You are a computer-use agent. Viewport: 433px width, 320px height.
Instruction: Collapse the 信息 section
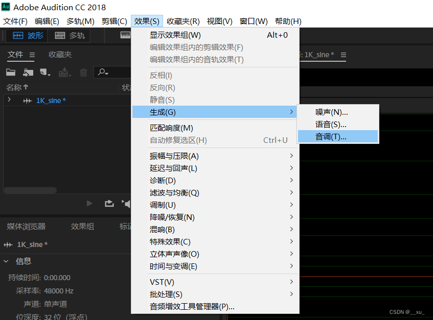pyautogui.click(x=6, y=261)
